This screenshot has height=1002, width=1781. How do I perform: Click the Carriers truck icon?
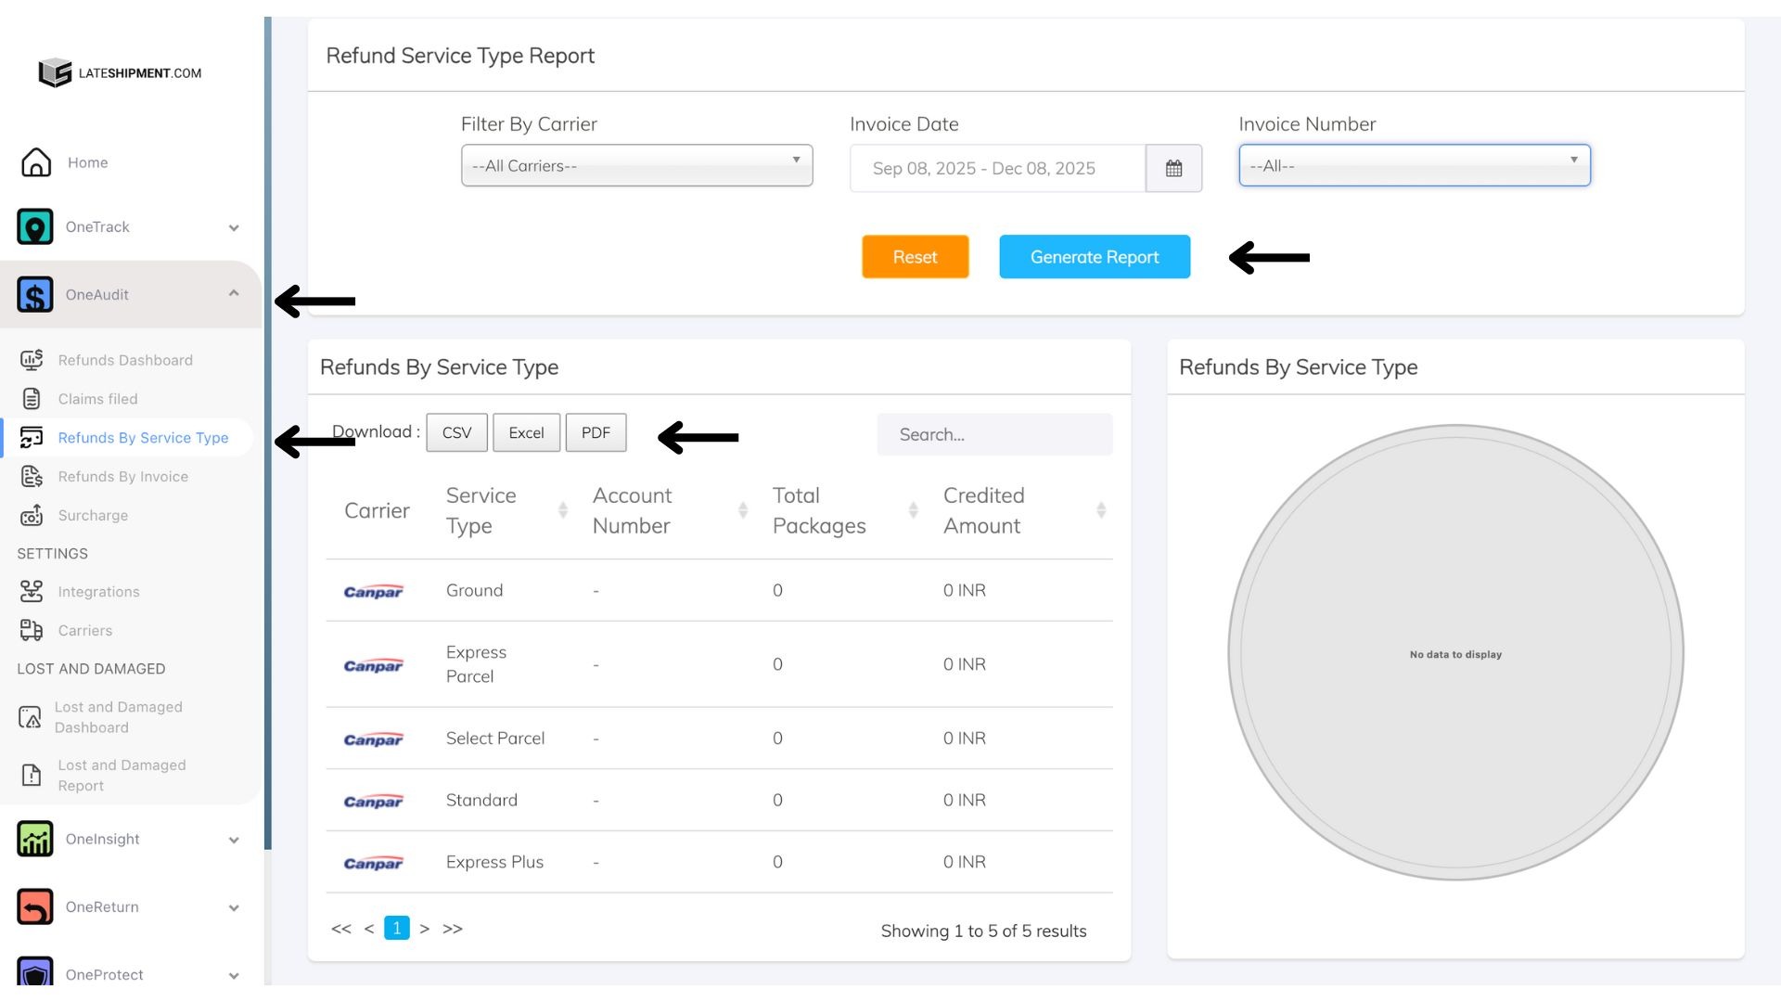pyautogui.click(x=32, y=630)
